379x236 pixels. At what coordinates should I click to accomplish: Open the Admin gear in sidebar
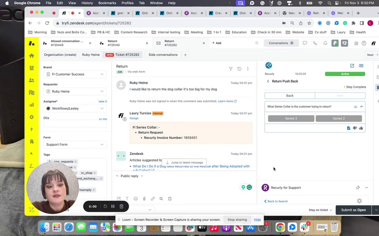coord(32,117)
